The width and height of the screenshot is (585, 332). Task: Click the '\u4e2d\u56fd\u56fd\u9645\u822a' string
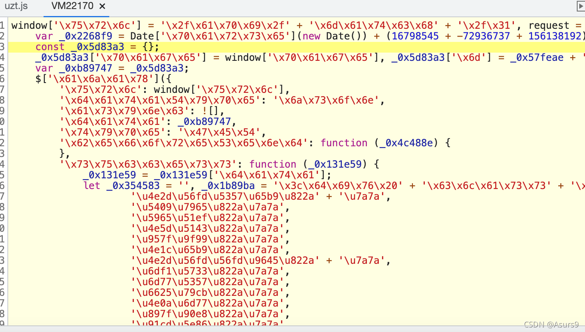point(225,261)
